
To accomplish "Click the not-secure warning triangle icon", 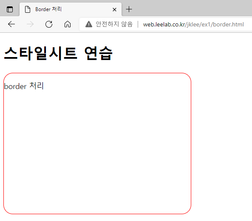I will point(89,24).
